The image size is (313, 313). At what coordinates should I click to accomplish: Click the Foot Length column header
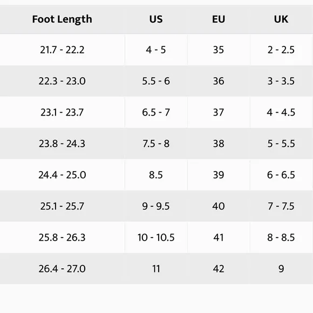pos(62,19)
